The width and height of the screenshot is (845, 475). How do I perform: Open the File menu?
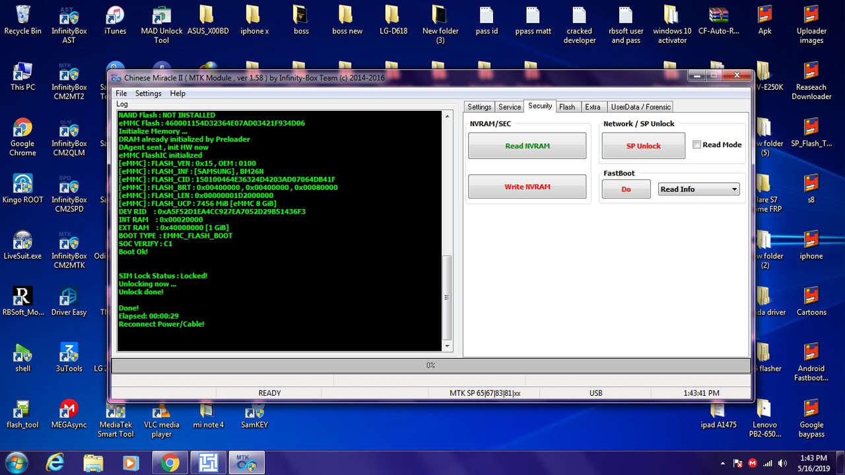121,94
